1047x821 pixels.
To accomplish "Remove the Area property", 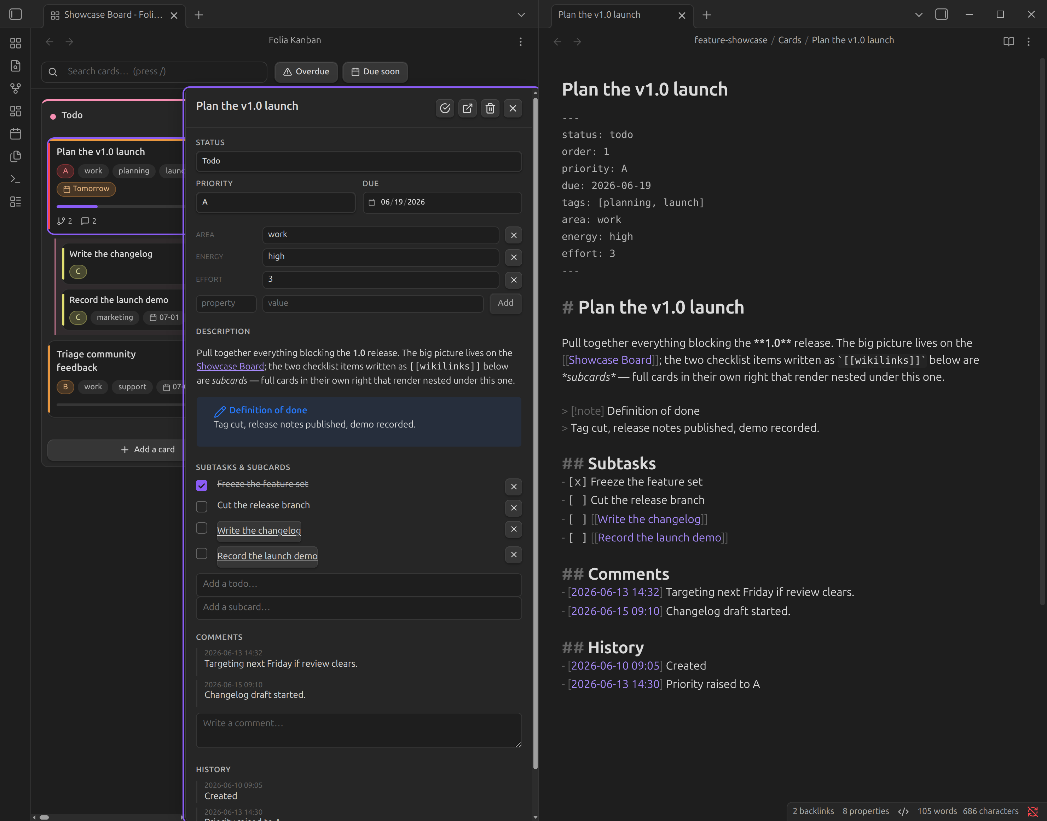I will click(x=514, y=235).
